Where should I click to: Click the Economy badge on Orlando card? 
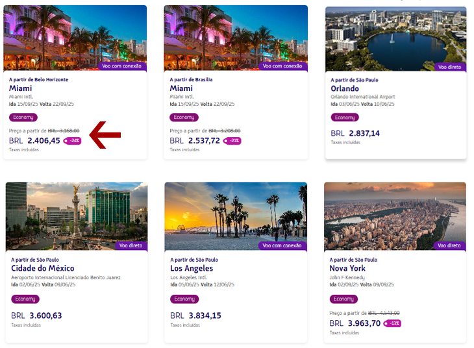point(345,118)
